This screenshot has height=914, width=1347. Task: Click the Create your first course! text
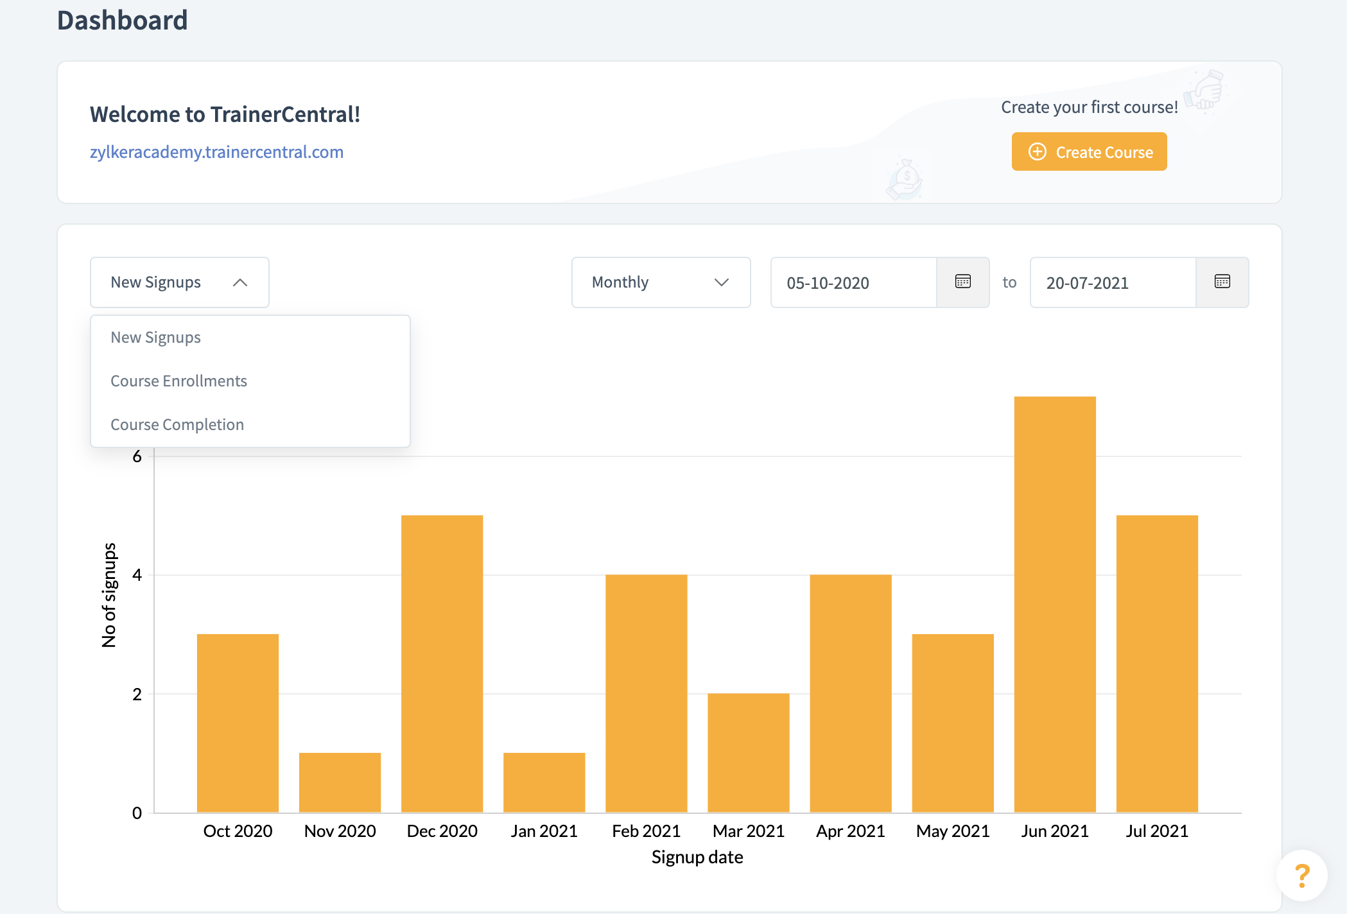[1089, 107]
